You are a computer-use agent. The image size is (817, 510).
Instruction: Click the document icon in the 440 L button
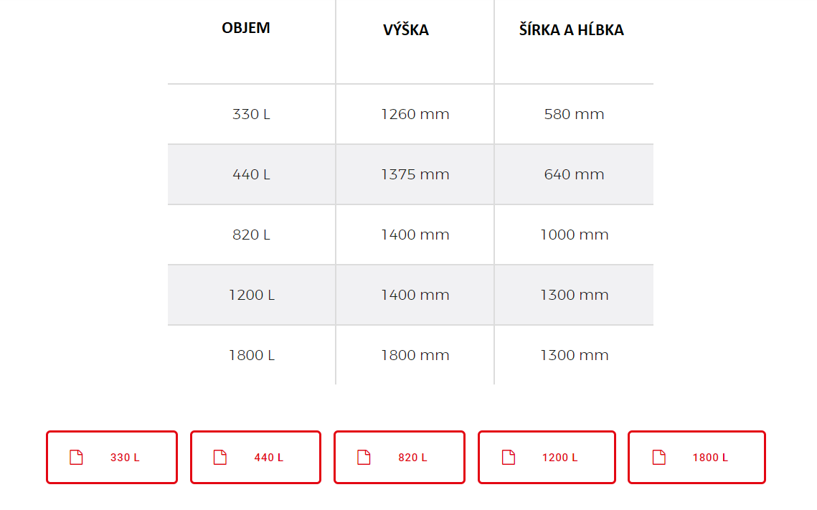[220, 458]
